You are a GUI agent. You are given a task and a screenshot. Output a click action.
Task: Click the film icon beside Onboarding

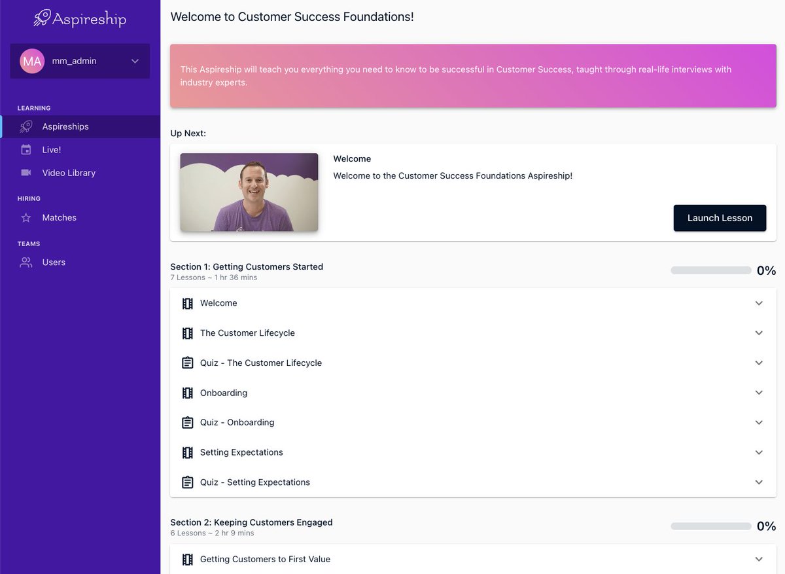click(x=188, y=393)
